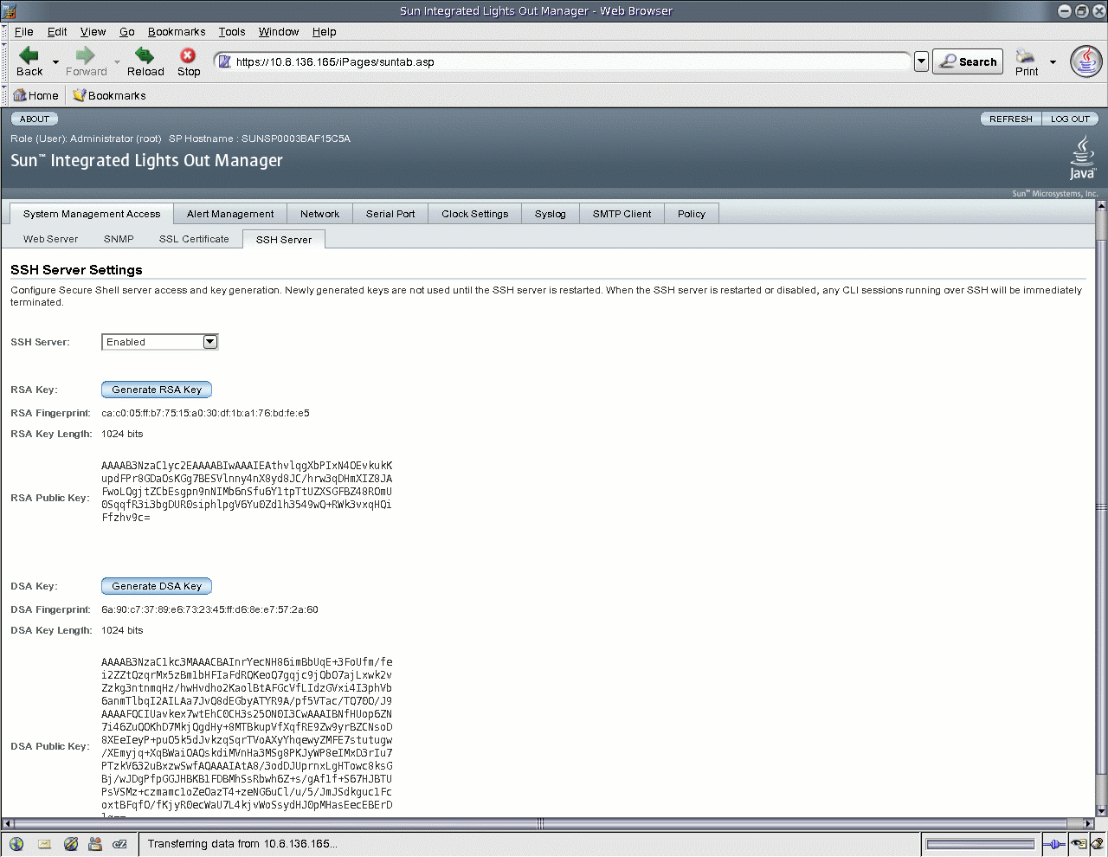Viewport: 1108px width, 857px height.
Task: Open the Window menu
Action: pos(279,32)
